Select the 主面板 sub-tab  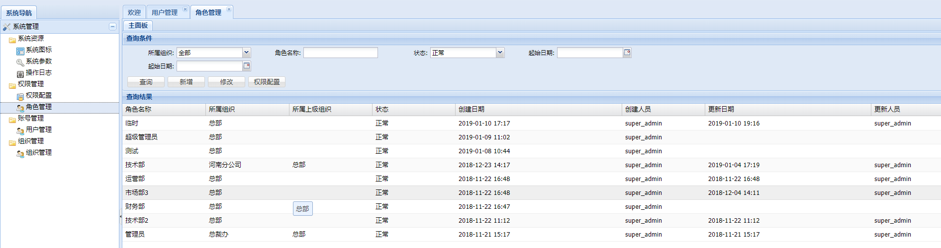pyautogui.click(x=138, y=25)
